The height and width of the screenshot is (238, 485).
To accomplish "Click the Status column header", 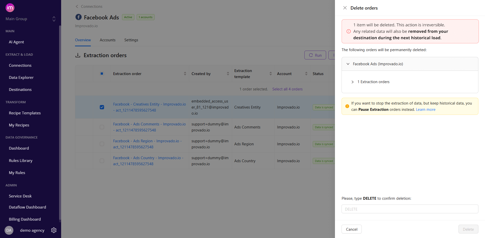I will click(318, 74).
